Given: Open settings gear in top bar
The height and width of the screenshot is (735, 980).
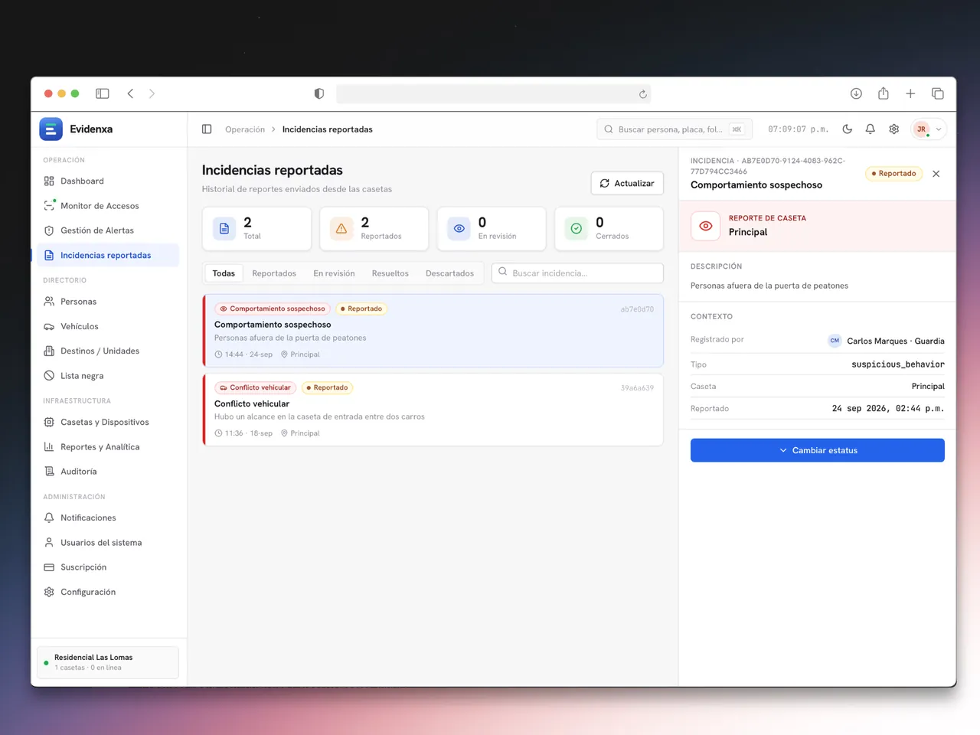Looking at the screenshot, I should 893,129.
